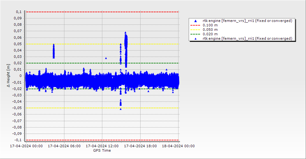Screen dimensions: 306x159
Task: Click the 0.020 m legend text
Action: click(210, 34)
